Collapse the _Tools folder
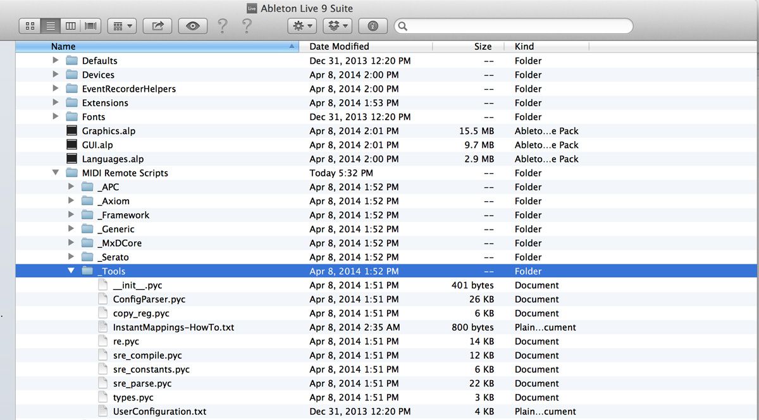Screen dimensions: 759x420 pyautogui.click(x=71, y=271)
